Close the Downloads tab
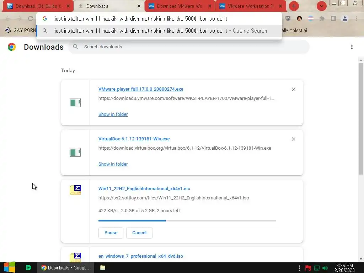The image size is (364, 273). pyautogui.click(x=139, y=6)
